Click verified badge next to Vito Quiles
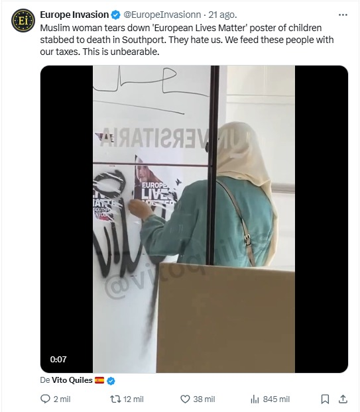The image size is (360, 412). [x=111, y=380]
